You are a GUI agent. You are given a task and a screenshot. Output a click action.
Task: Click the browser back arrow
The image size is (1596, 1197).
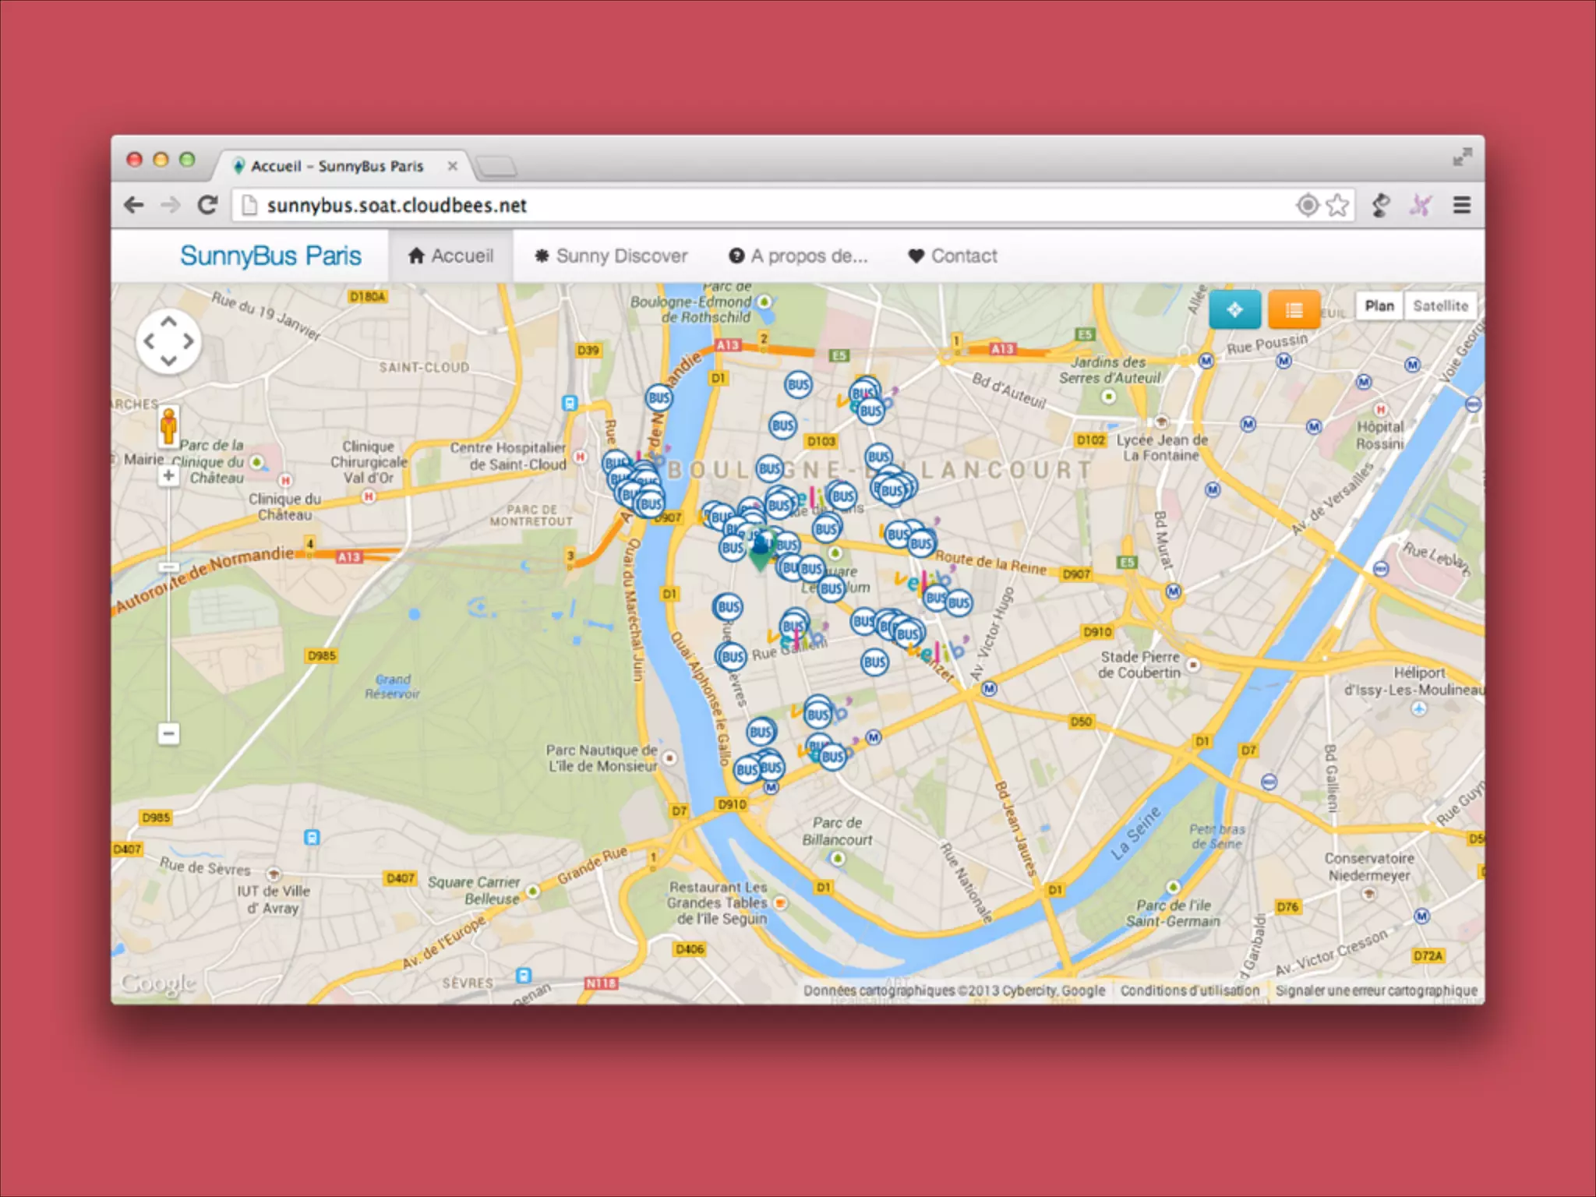134,205
